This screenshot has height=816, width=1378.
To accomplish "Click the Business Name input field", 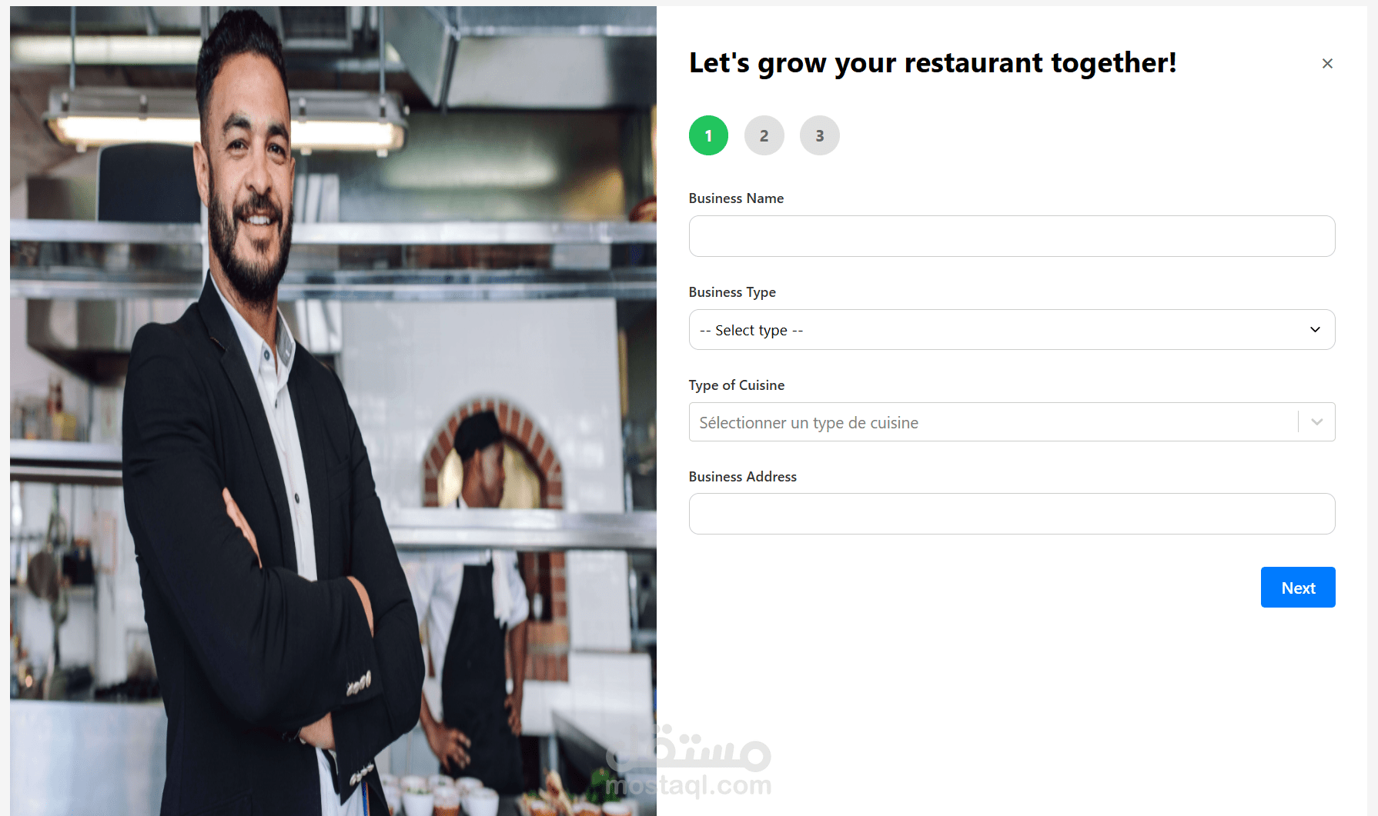I will point(1012,236).
